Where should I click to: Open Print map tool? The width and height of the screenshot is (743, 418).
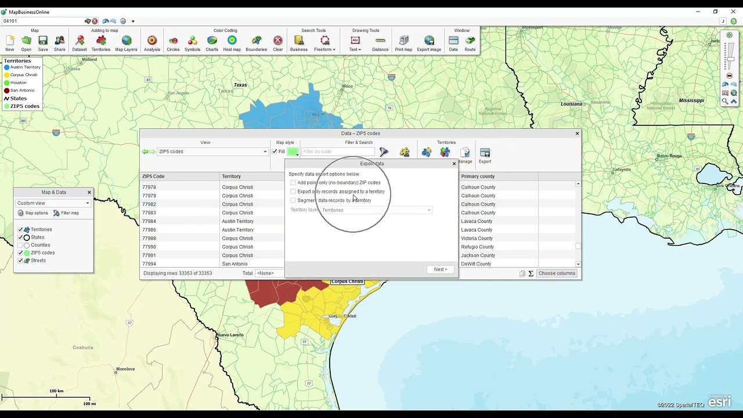(403, 43)
